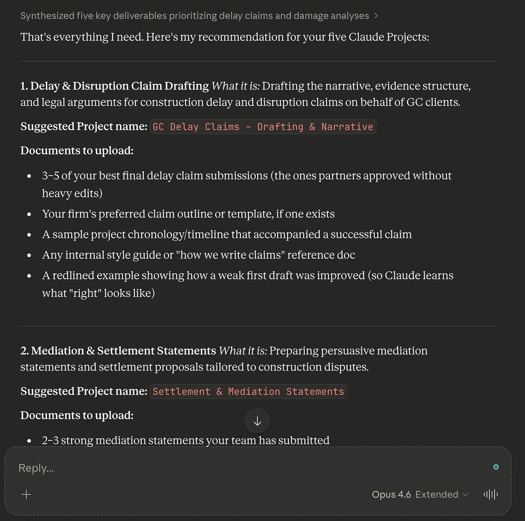Click heading '2. Mediation & Settlement Statements'
The width and height of the screenshot is (525, 521).
point(118,351)
